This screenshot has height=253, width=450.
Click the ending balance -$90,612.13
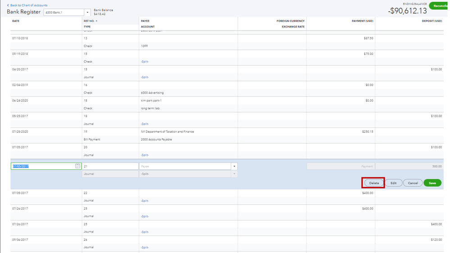point(407,11)
